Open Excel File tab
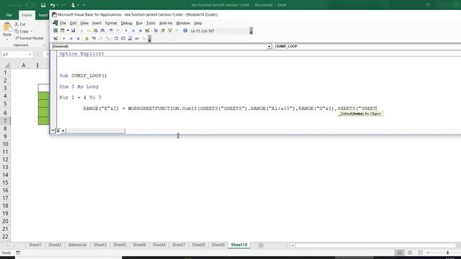This screenshot has height=259, width=461. pos(9,15)
